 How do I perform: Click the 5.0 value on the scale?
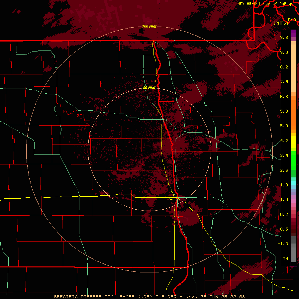pyautogui.click(x=284, y=126)
